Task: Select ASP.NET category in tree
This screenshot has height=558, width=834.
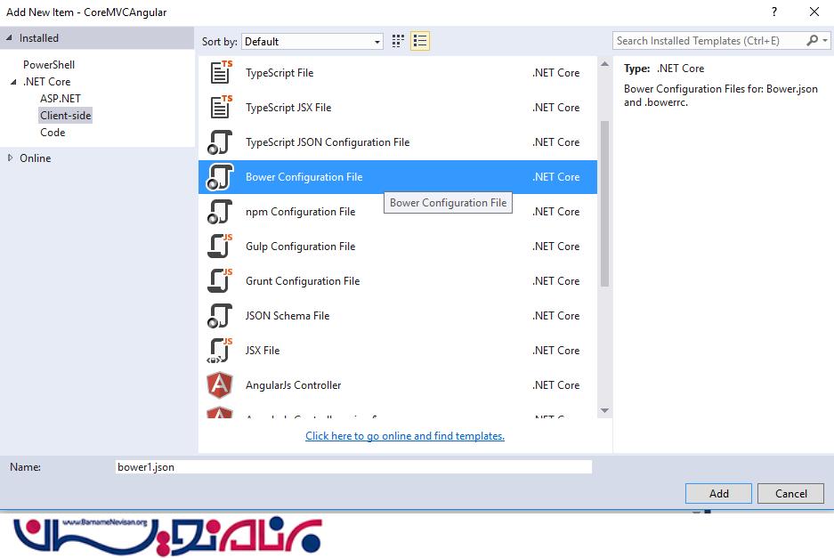Action: click(61, 99)
